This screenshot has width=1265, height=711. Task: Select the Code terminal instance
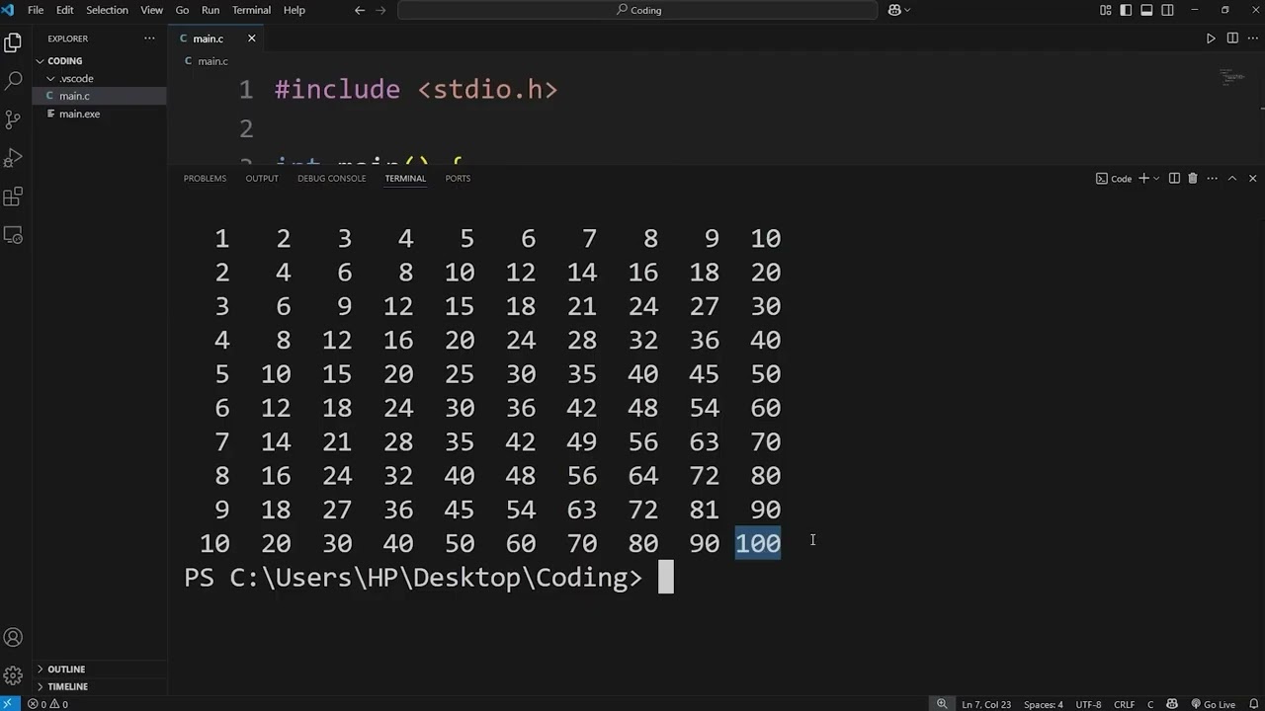(x=1114, y=179)
